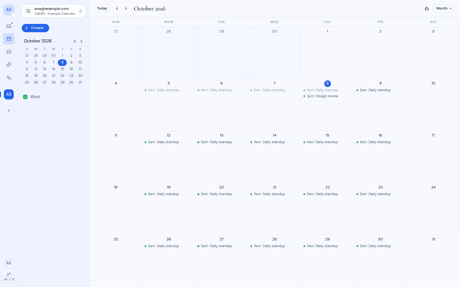
Task: Go to previous month in main toolbar
Action: click(117, 9)
